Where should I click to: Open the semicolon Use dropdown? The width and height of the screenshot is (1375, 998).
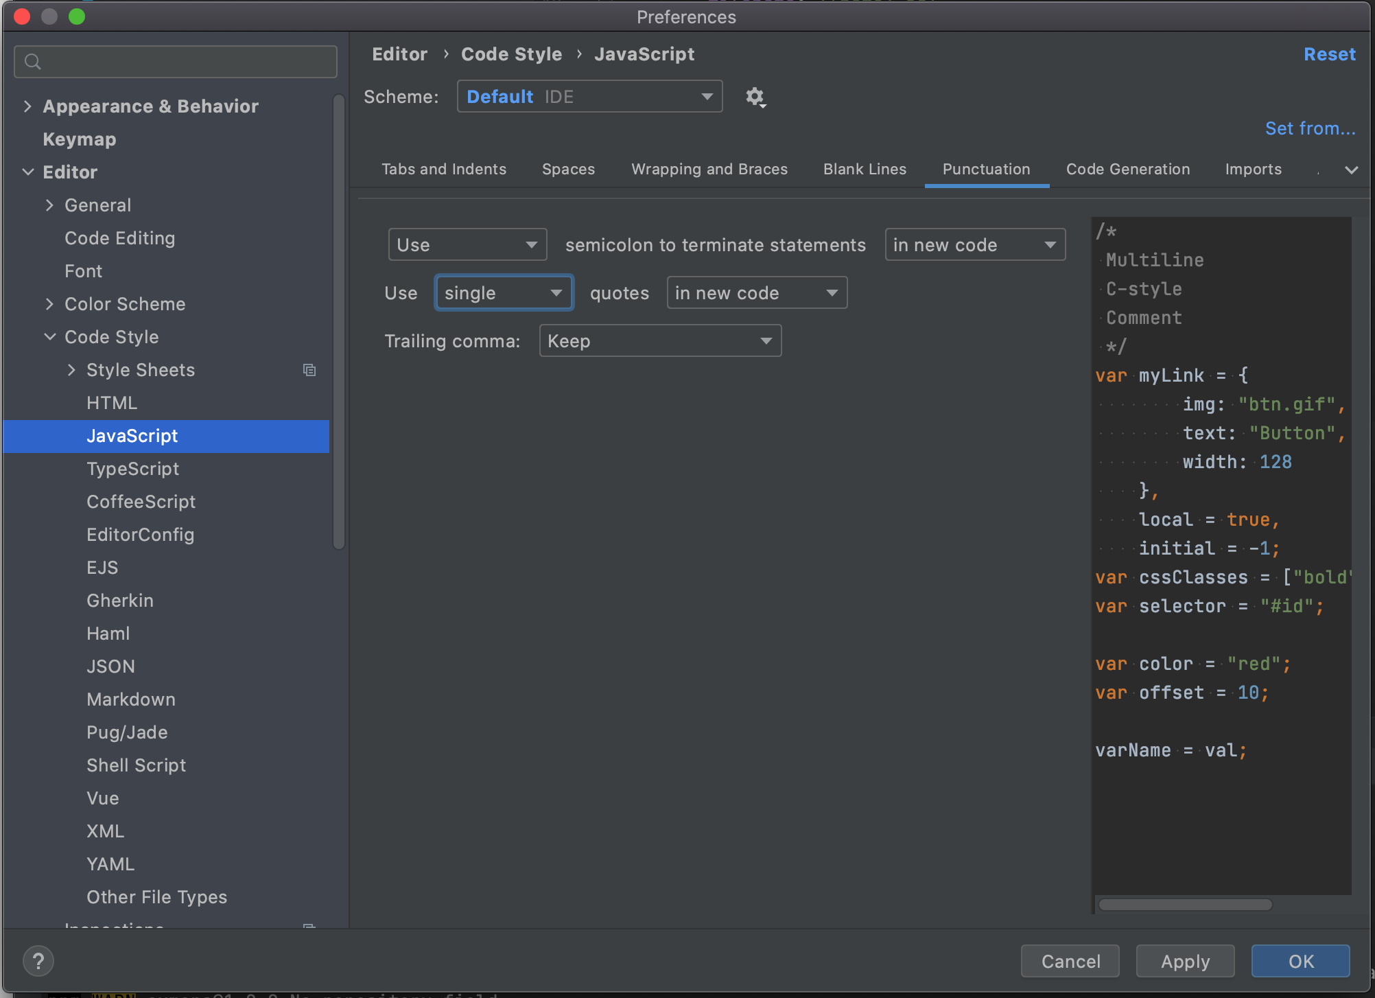point(467,245)
